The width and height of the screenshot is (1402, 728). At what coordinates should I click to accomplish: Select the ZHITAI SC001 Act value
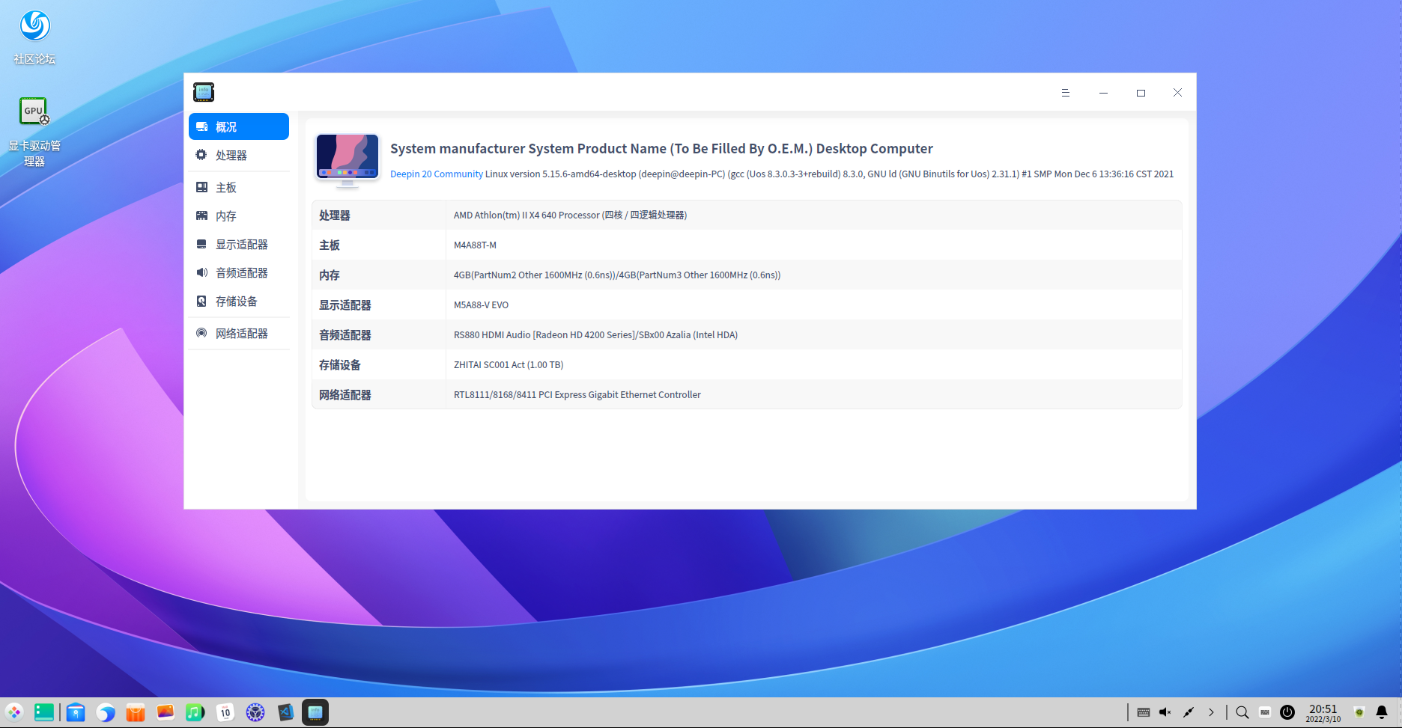click(509, 364)
